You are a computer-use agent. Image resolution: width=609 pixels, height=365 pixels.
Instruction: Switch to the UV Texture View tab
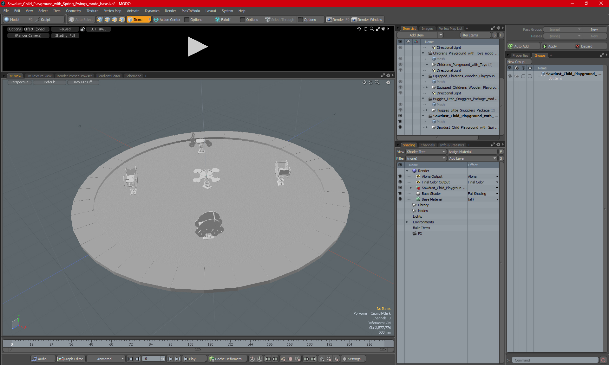click(x=39, y=76)
